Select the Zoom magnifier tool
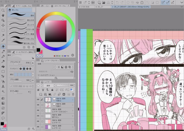 click(x=3, y=10)
